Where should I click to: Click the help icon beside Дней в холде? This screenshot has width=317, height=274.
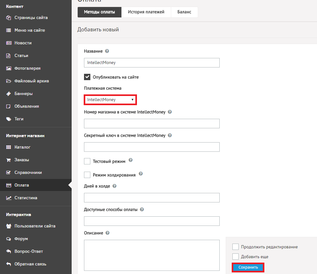pos(114,186)
